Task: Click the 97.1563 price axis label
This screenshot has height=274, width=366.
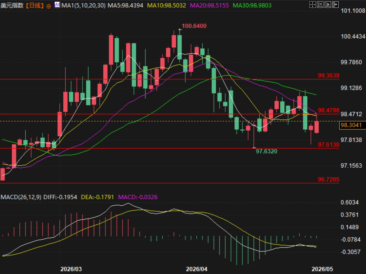Action: [351, 166]
